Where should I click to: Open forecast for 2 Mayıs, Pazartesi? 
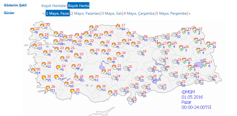86,13
